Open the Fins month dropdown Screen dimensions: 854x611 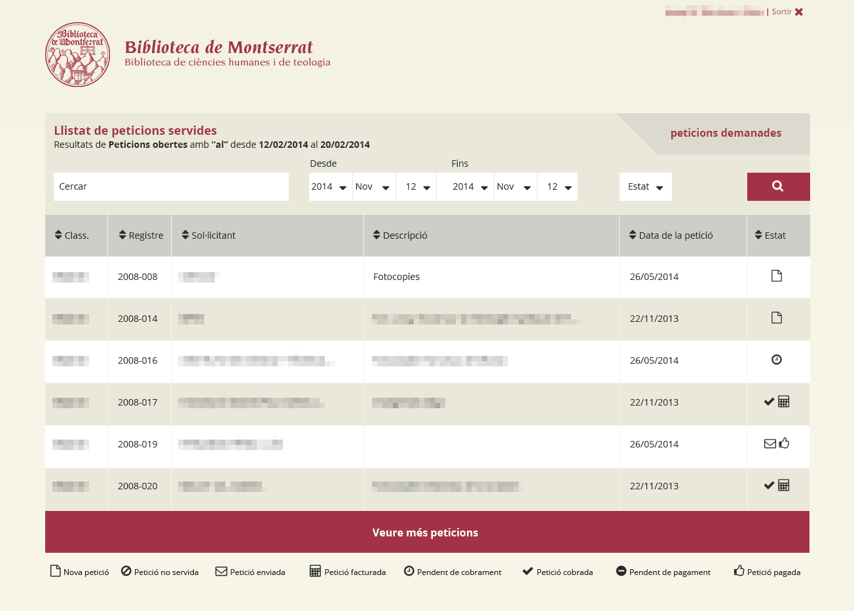515,187
